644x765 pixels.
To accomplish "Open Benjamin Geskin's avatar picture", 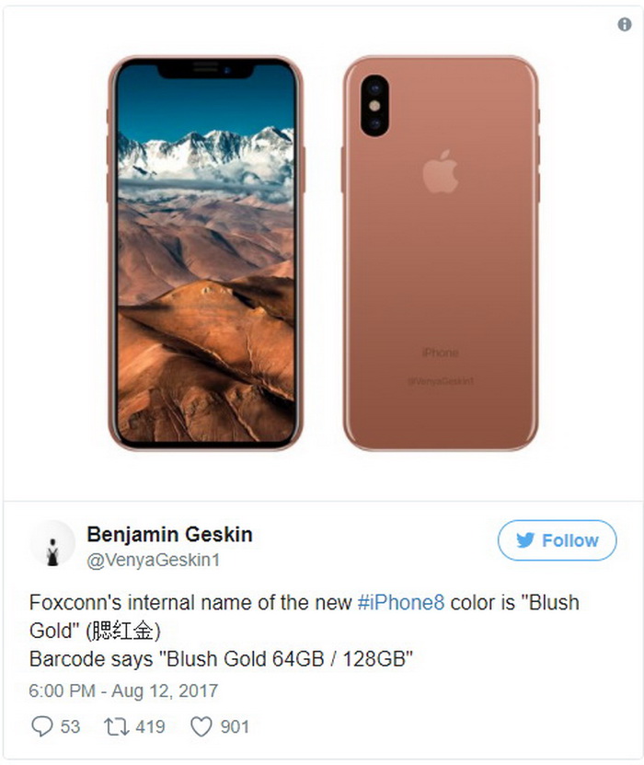I will [x=52, y=543].
